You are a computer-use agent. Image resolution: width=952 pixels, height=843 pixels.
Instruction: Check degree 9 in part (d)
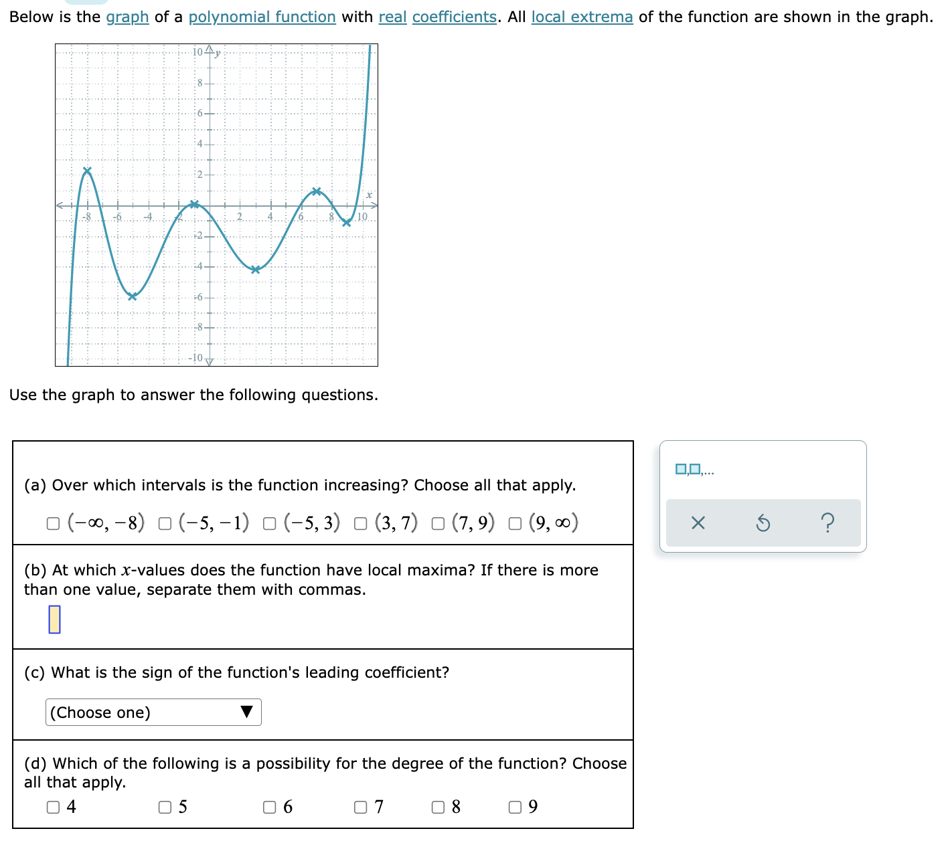coord(515,808)
